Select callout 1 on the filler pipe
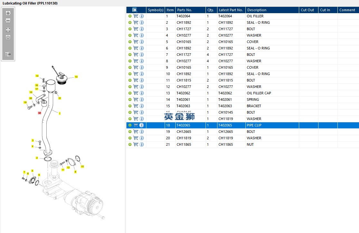The width and height of the screenshot is (359, 233). (x=60, y=113)
